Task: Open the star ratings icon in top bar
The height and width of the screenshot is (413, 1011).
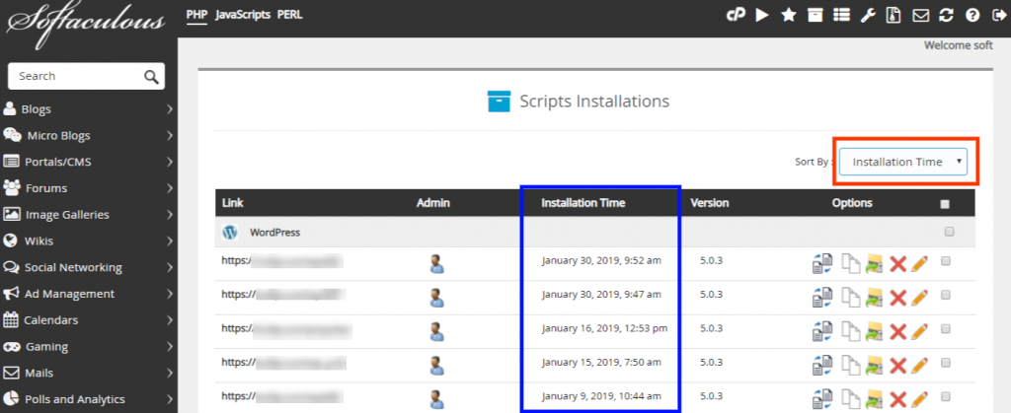Action: point(788,16)
